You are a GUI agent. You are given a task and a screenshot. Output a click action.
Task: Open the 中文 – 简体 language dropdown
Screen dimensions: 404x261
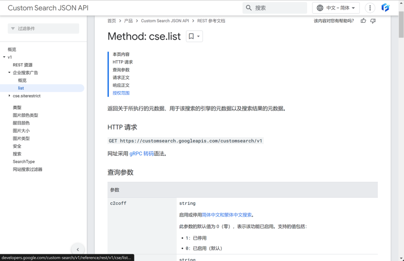[336, 8]
